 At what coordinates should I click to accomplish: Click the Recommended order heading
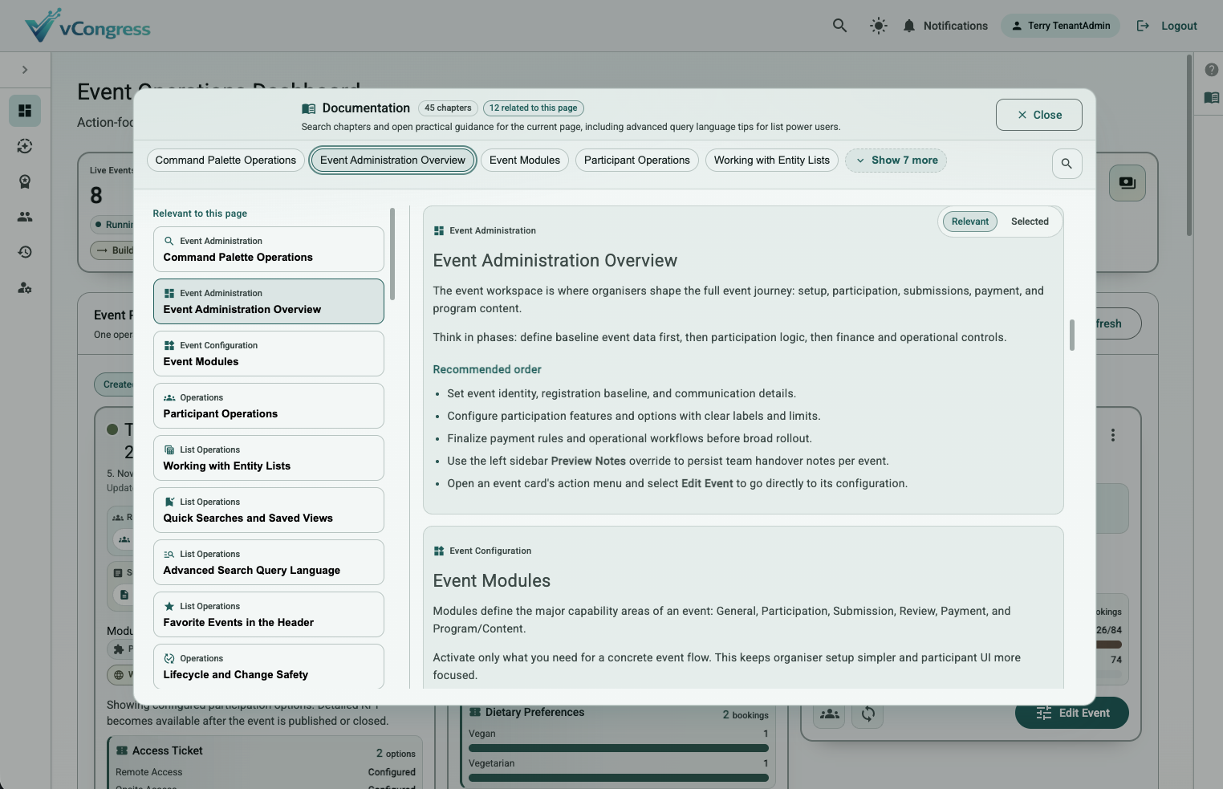click(x=487, y=369)
